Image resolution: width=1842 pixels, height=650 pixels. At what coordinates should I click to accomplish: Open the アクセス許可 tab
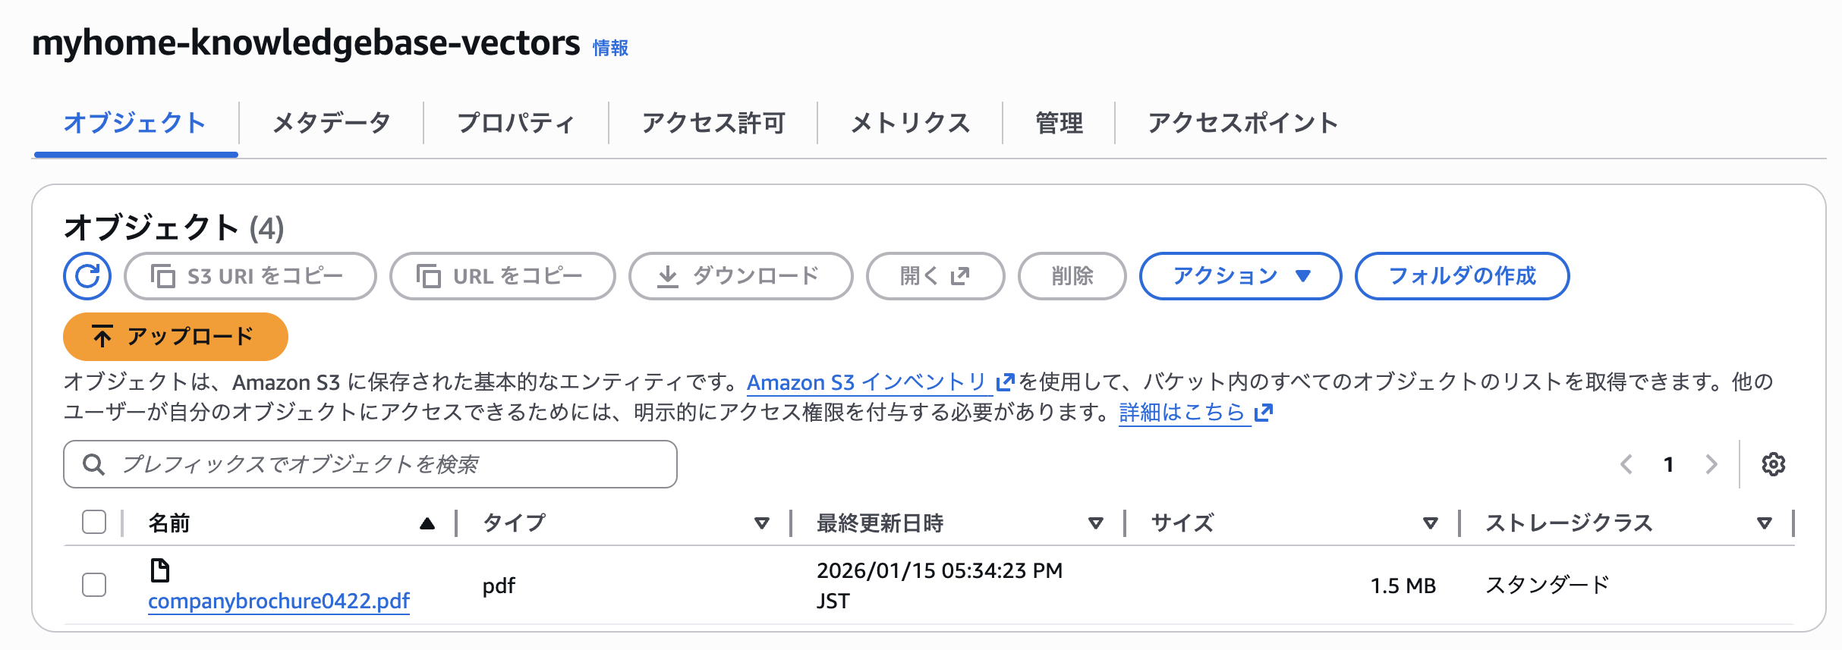pos(713,123)
